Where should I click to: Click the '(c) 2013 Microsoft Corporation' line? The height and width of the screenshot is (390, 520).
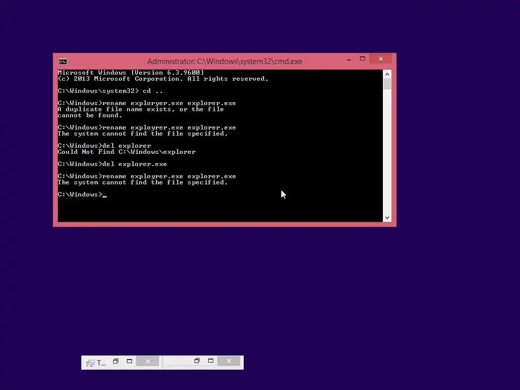point(163,79)
